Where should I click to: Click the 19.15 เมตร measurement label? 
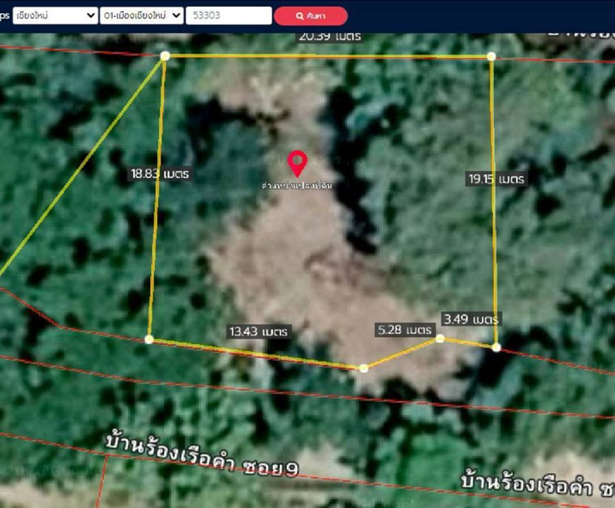497,179
